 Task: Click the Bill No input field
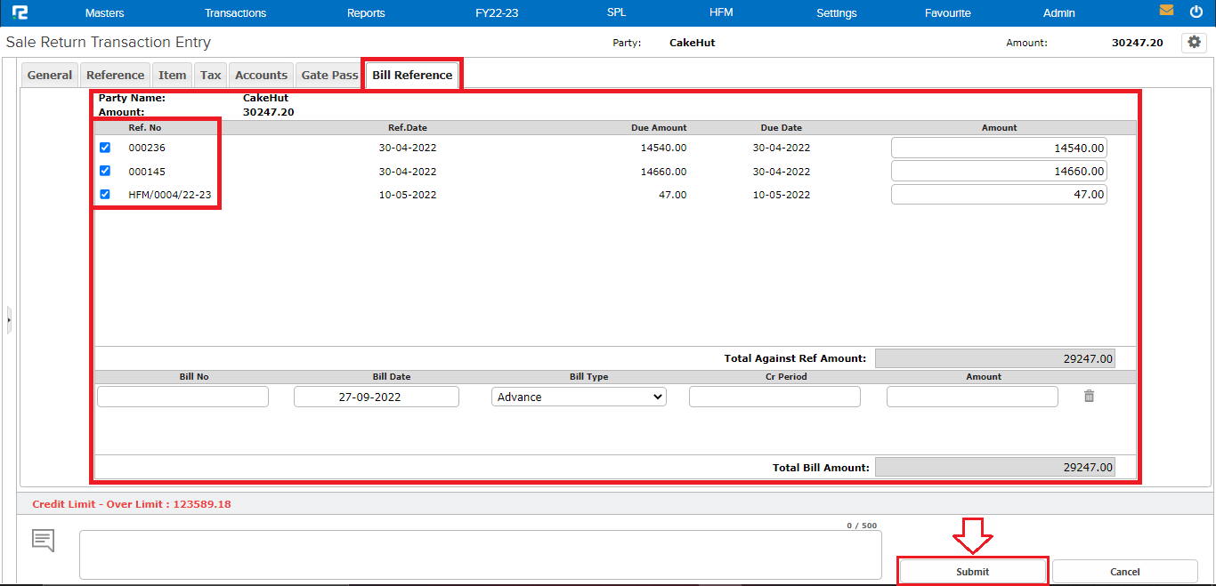182,397
